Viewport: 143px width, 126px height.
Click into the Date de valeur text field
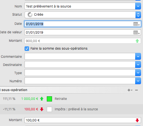pos(79,32)
